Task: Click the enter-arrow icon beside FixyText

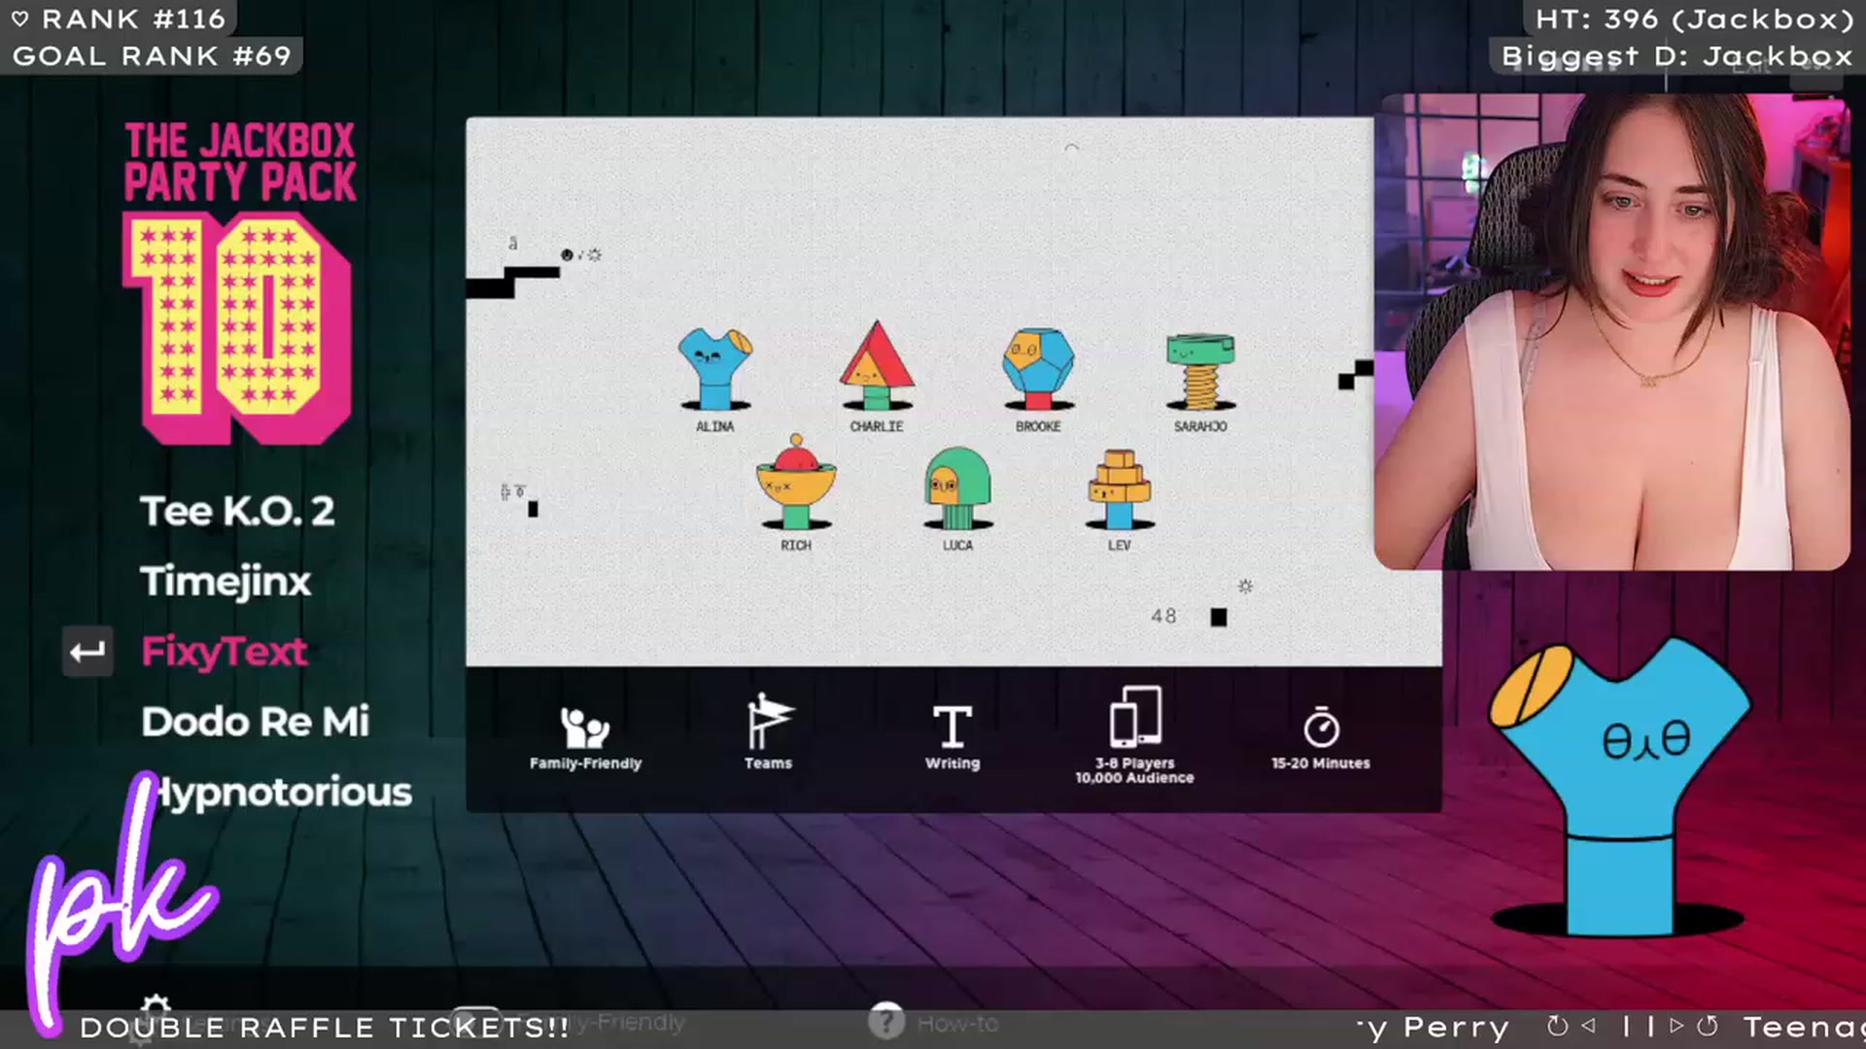Action: pos(87,652)
